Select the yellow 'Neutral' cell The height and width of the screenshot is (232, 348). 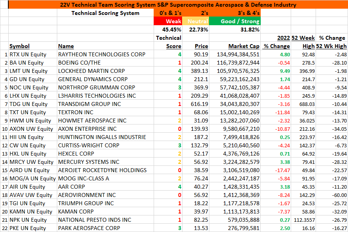pyautogui.click(x=195, y=21)
